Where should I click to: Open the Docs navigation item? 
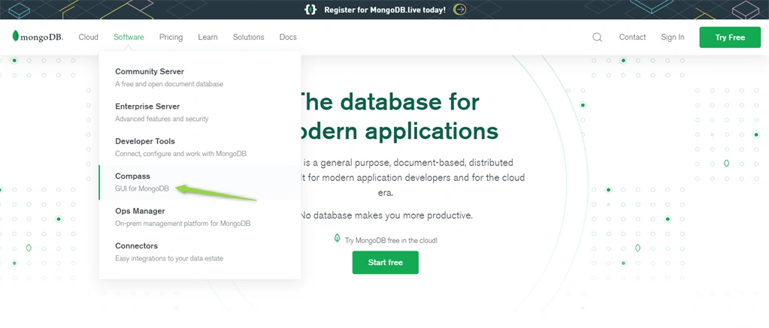(x=288, y=38)
